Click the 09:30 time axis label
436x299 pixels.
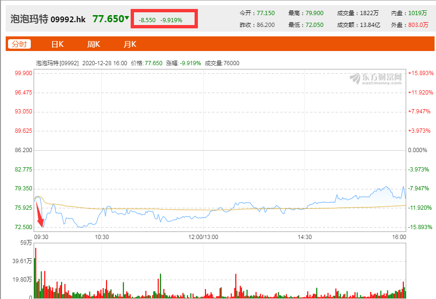coord(41,237)
